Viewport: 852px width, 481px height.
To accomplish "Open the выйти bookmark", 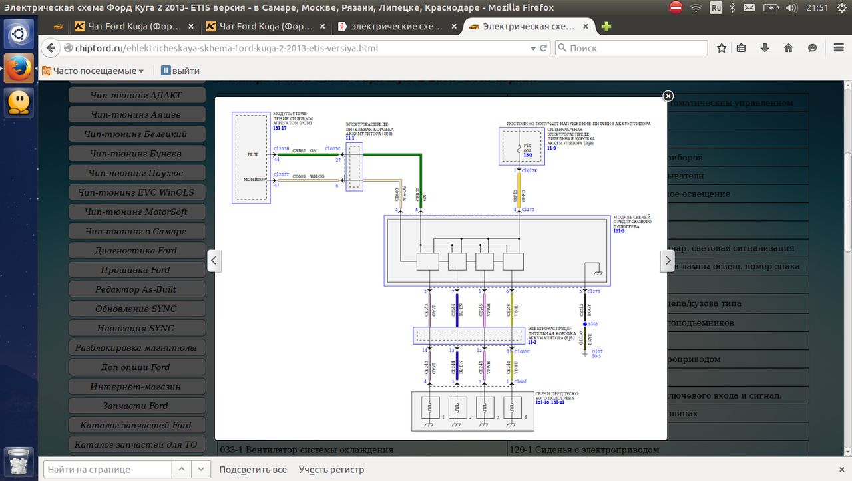I will tap(180, 71).
